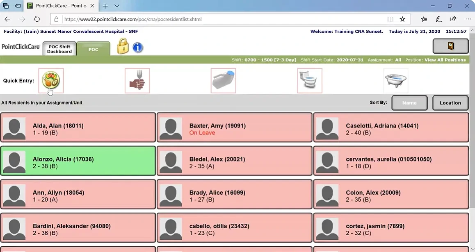
Task: Sort residents by Name
Action: click(x=409, y=103)
